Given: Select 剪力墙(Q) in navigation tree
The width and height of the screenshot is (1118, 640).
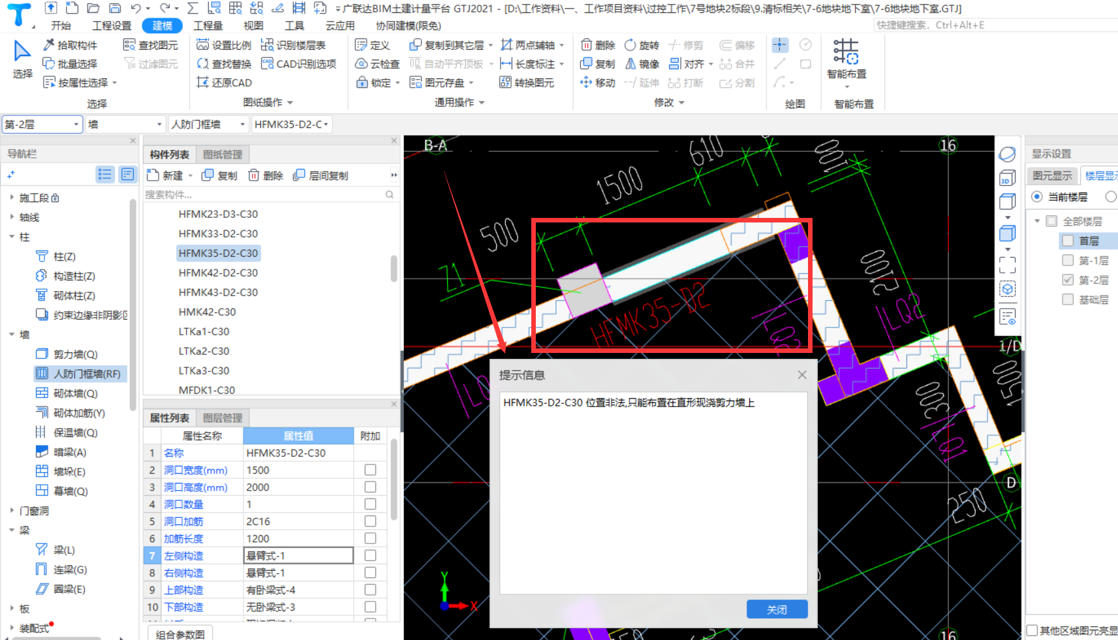Looking at the screenshot, I should 75,354.
